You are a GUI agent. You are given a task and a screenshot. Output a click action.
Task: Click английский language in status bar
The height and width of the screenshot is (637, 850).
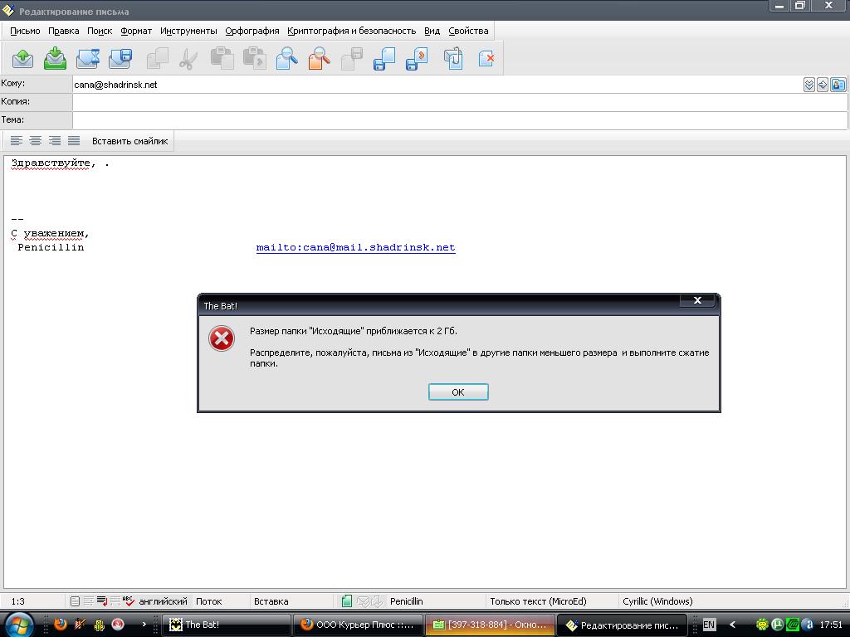point(164,601)
